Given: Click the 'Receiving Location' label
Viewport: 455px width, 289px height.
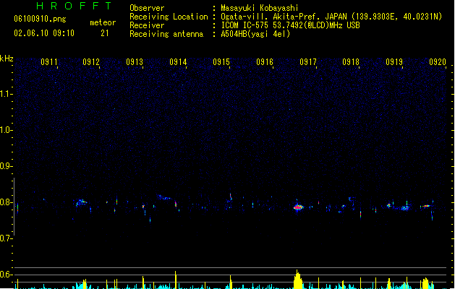Looking at the screenshot, I should click(x=169, y=17).
